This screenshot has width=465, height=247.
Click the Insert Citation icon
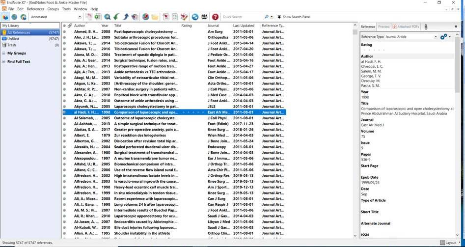click(x=166, y=17)
